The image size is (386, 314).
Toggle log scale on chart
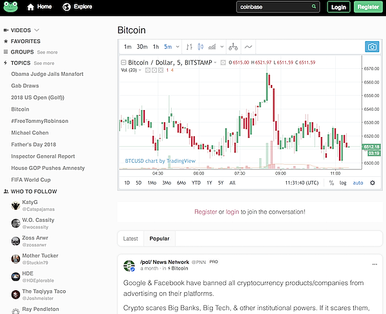[343, 183]
